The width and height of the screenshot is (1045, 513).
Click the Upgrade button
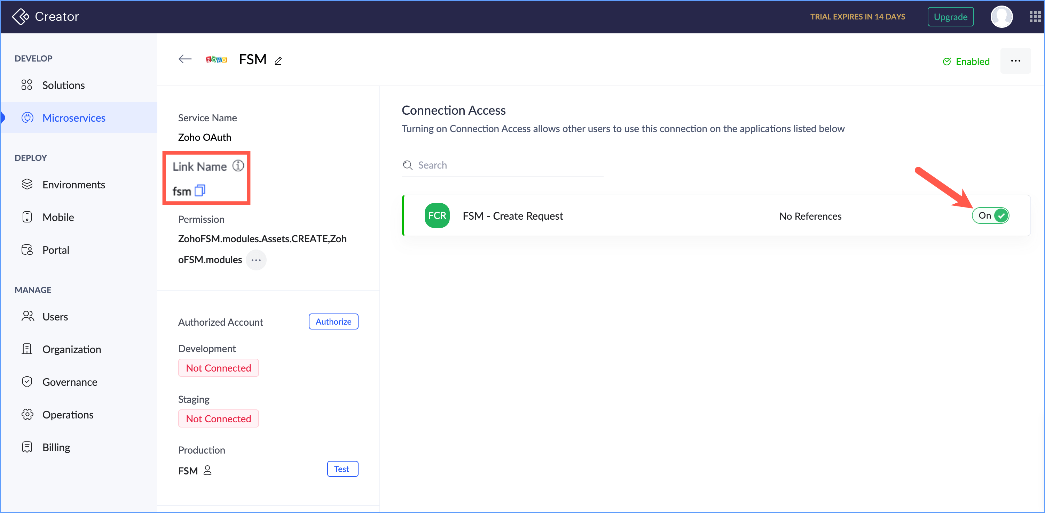click(x=950, y=17)
